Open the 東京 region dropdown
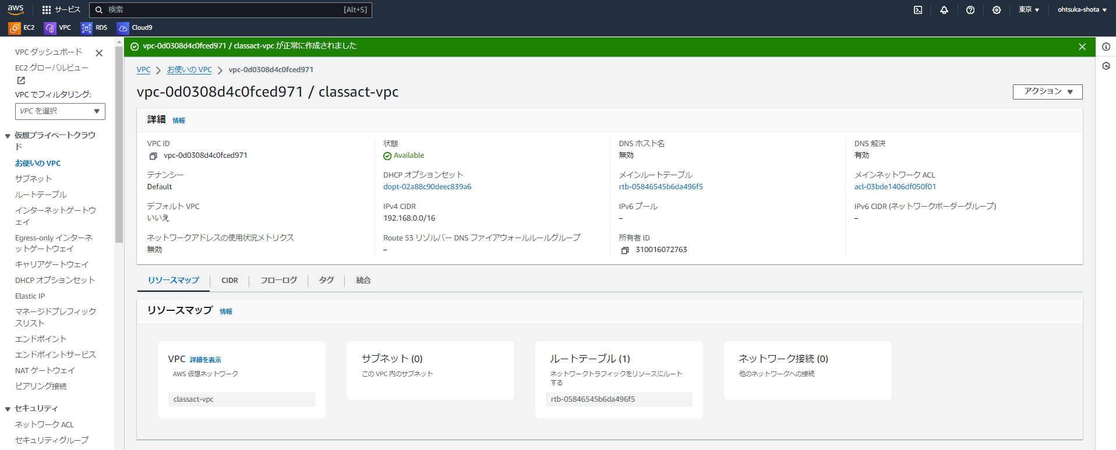Viewport: 1116px width, 450px height. 1029,10
